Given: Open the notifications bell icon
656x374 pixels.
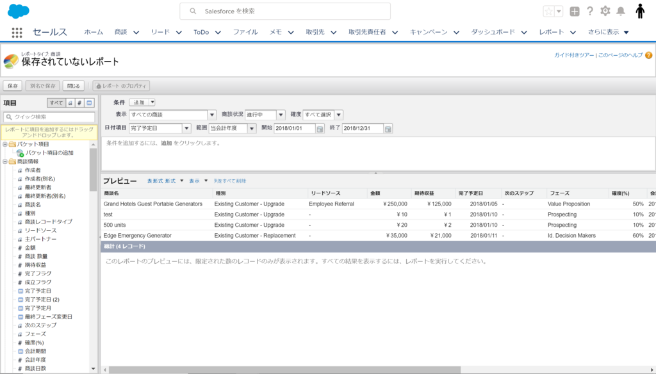Looking at the screenshot, I should [621, 12].
